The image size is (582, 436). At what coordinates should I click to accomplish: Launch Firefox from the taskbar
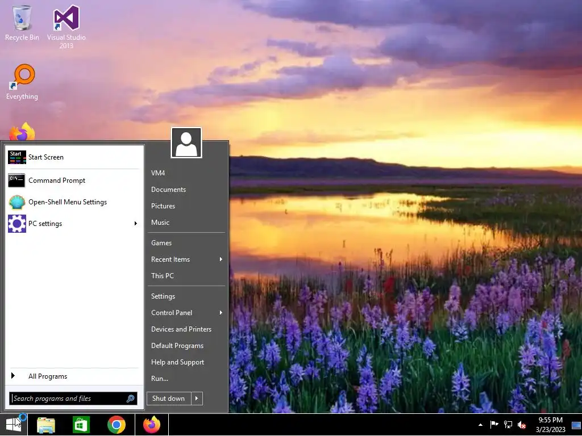click(152, 425)
